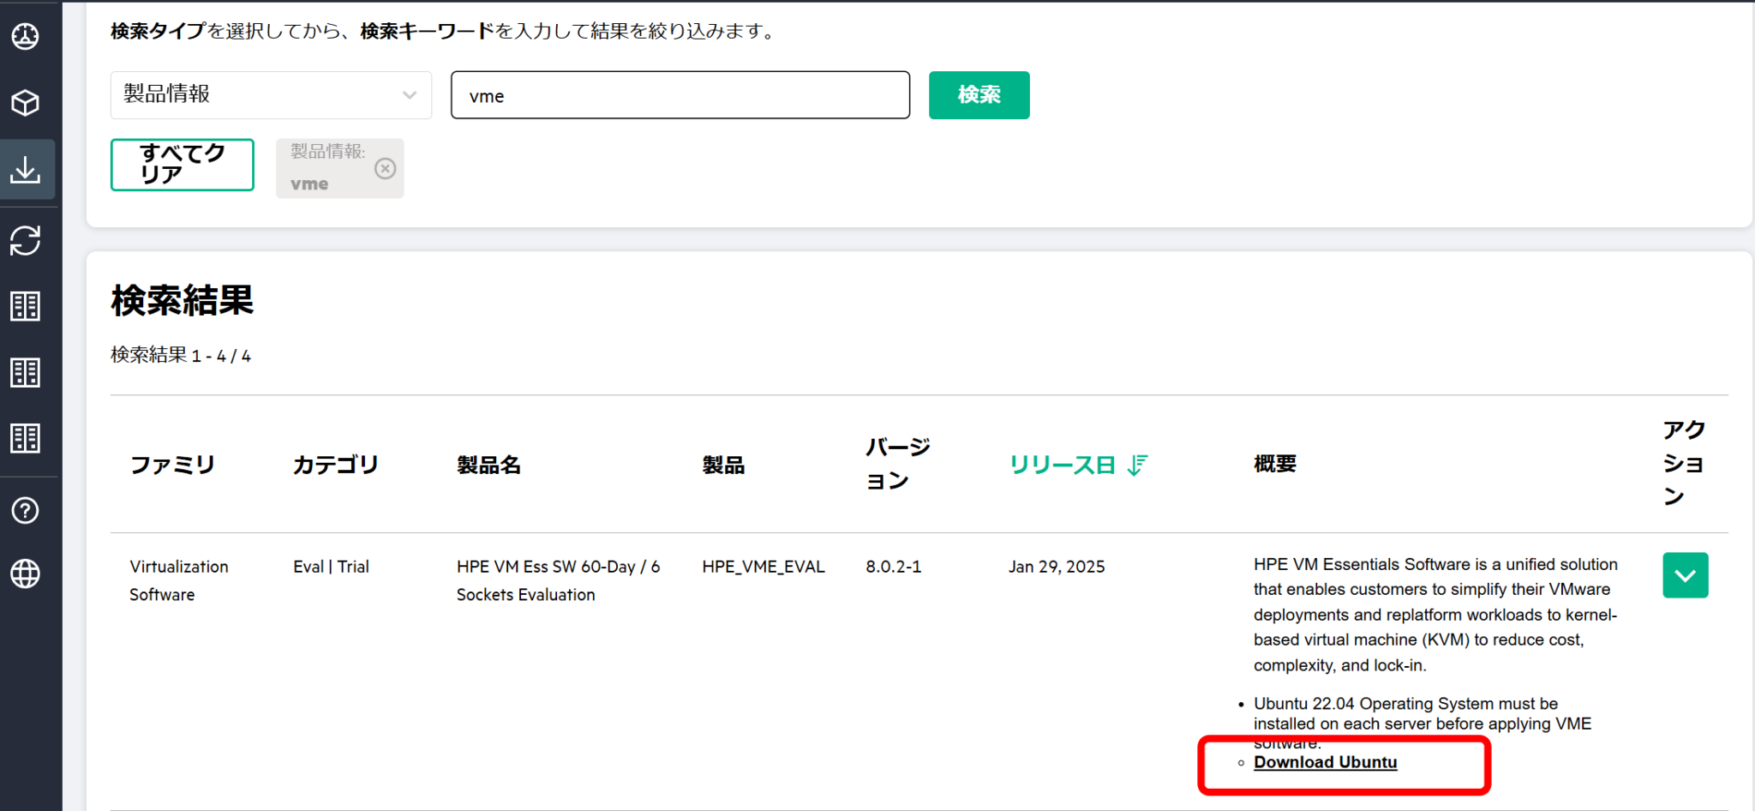Click the HPE VM Ess SW 60-Day product name
1755x811 pixels.
pyautogui.click(x=558, y=580)
